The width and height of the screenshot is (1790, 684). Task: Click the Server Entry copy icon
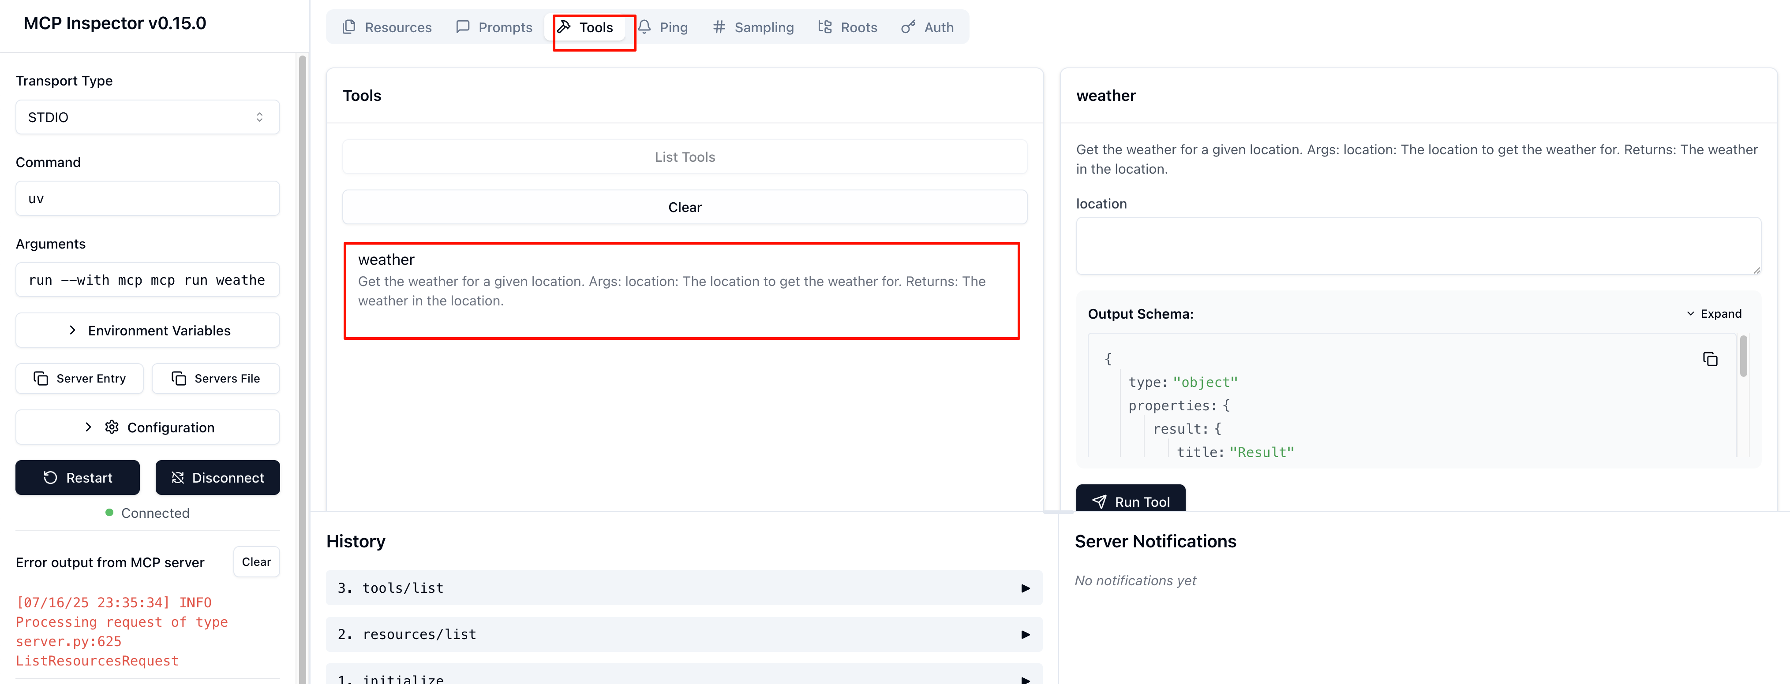pos(41,379)
